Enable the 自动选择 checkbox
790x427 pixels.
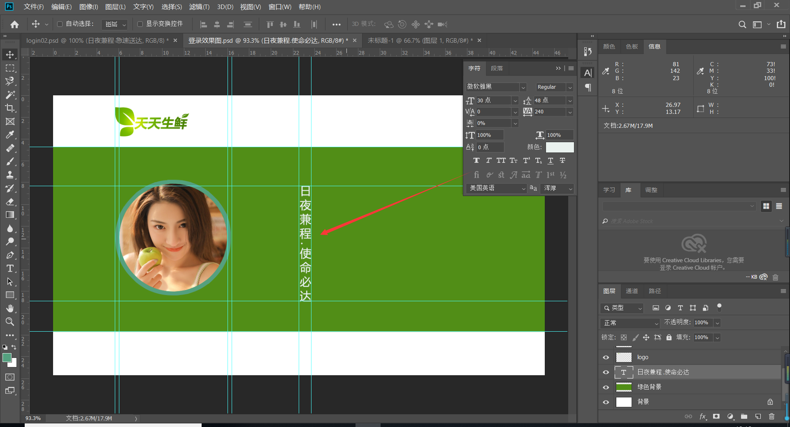60,24
